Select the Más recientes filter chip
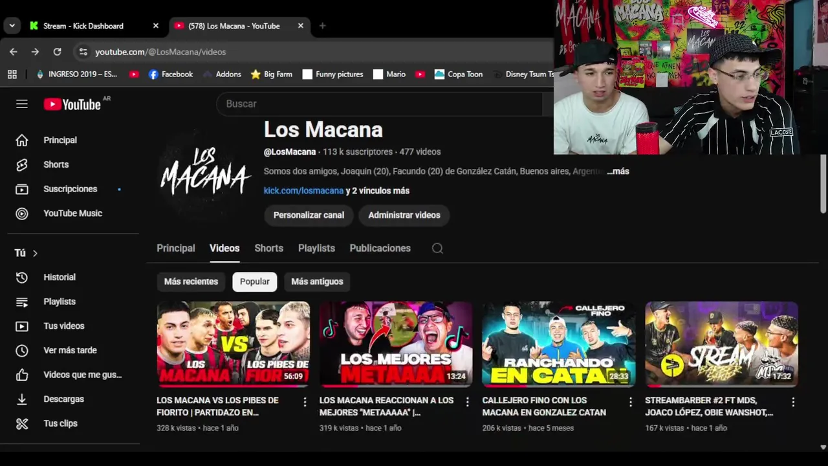 191,282
